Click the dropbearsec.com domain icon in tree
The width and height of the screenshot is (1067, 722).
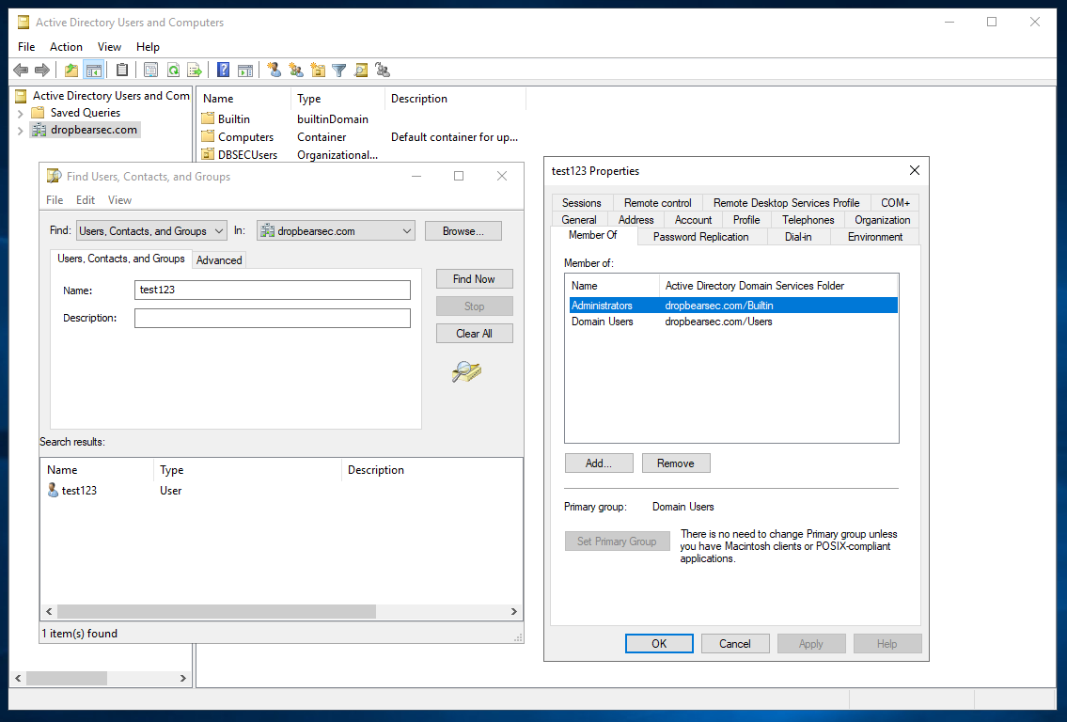point(39,130)
